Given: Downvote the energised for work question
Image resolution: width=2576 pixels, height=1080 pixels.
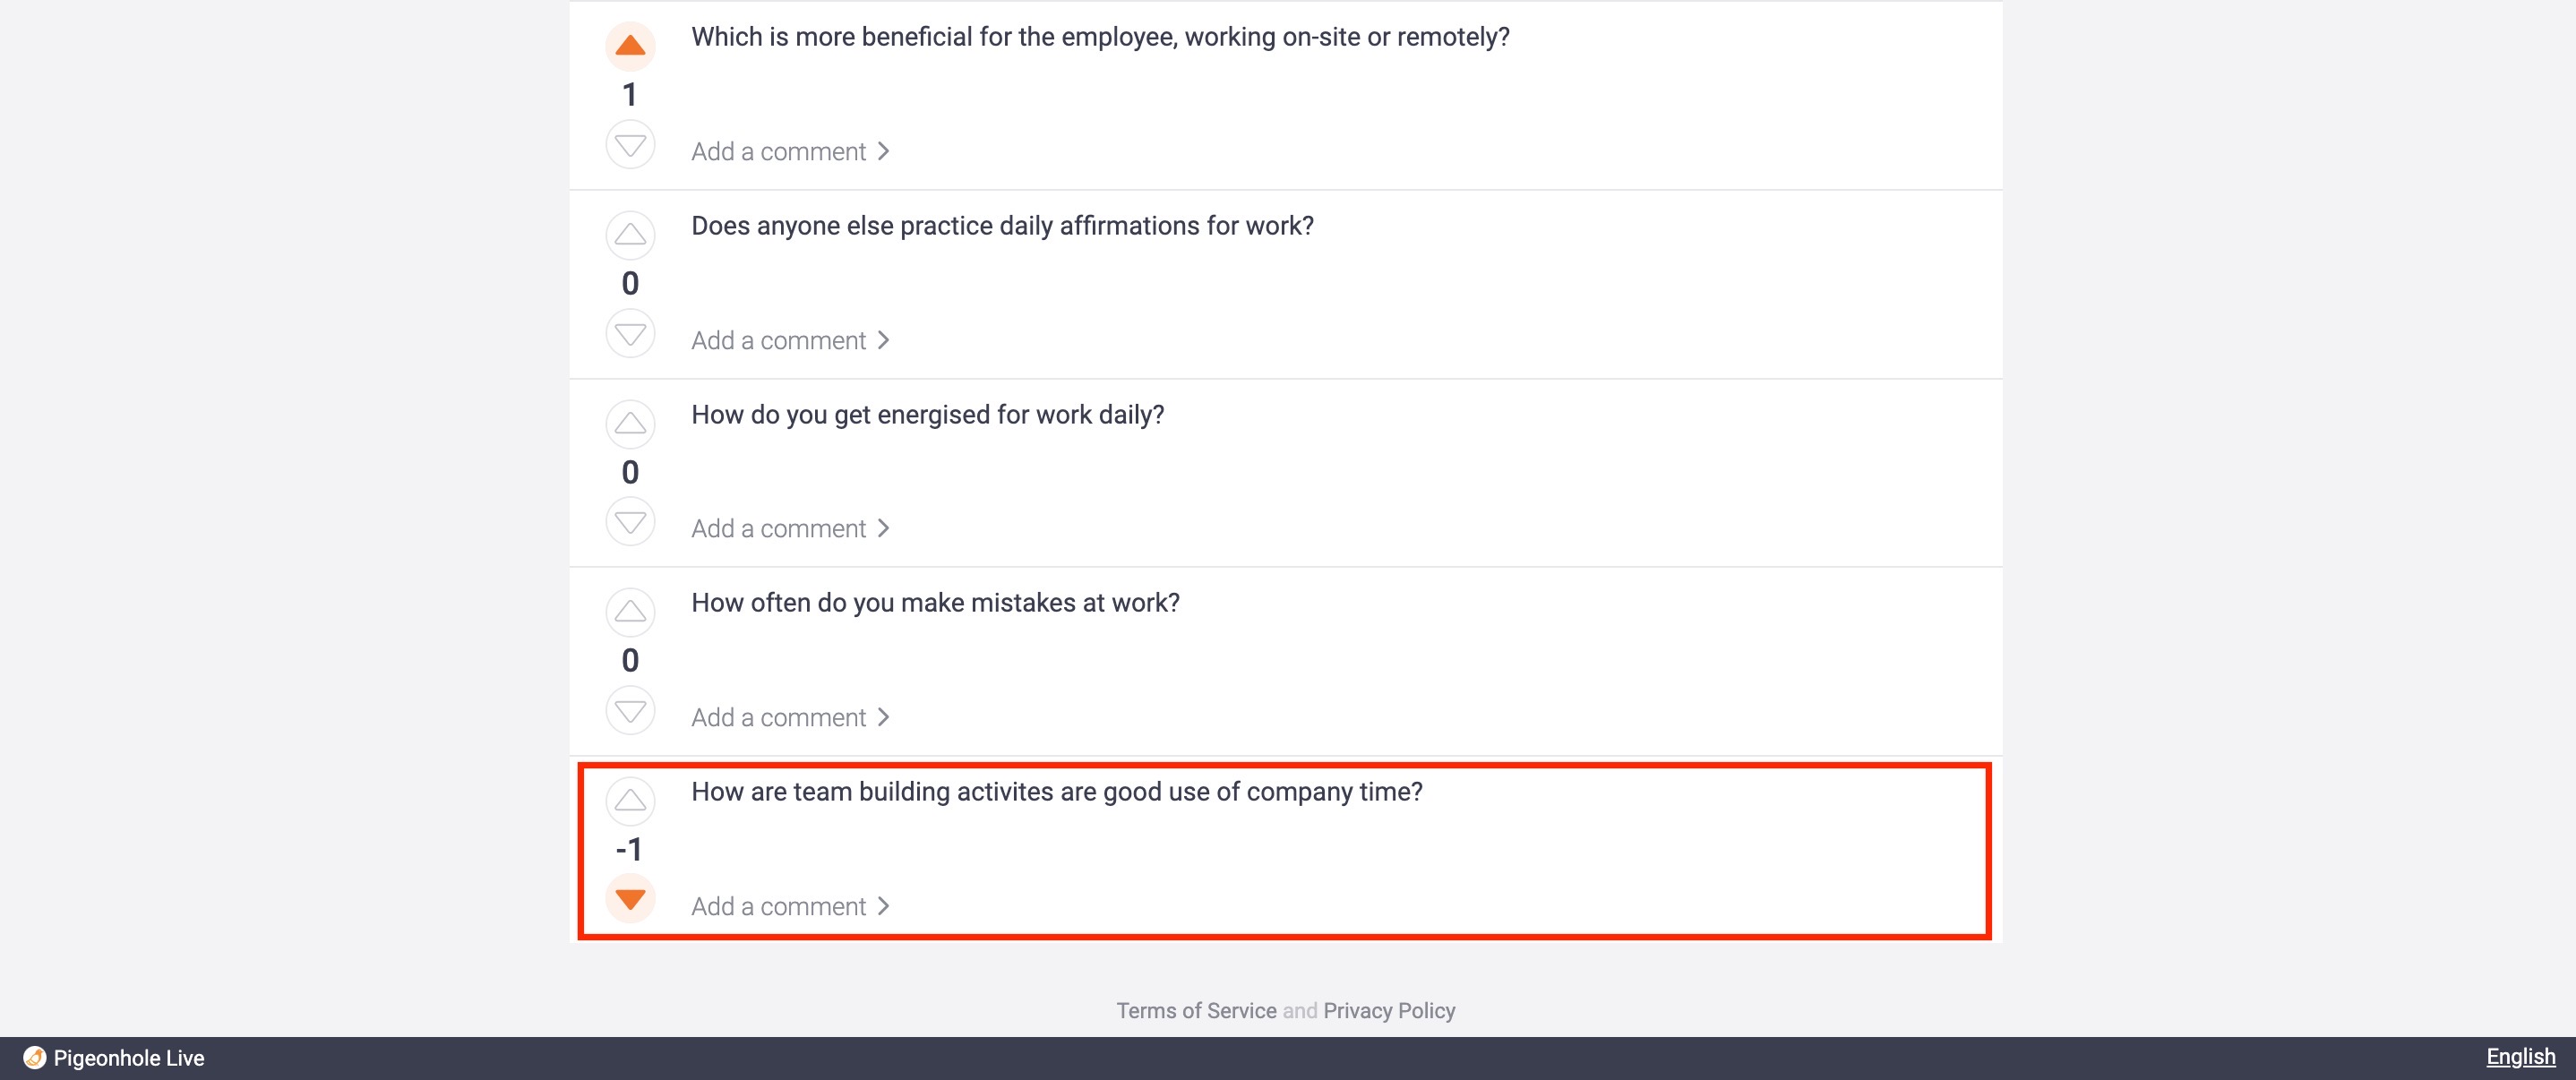Looking at the screenshot, I should (x=630, y=521).
